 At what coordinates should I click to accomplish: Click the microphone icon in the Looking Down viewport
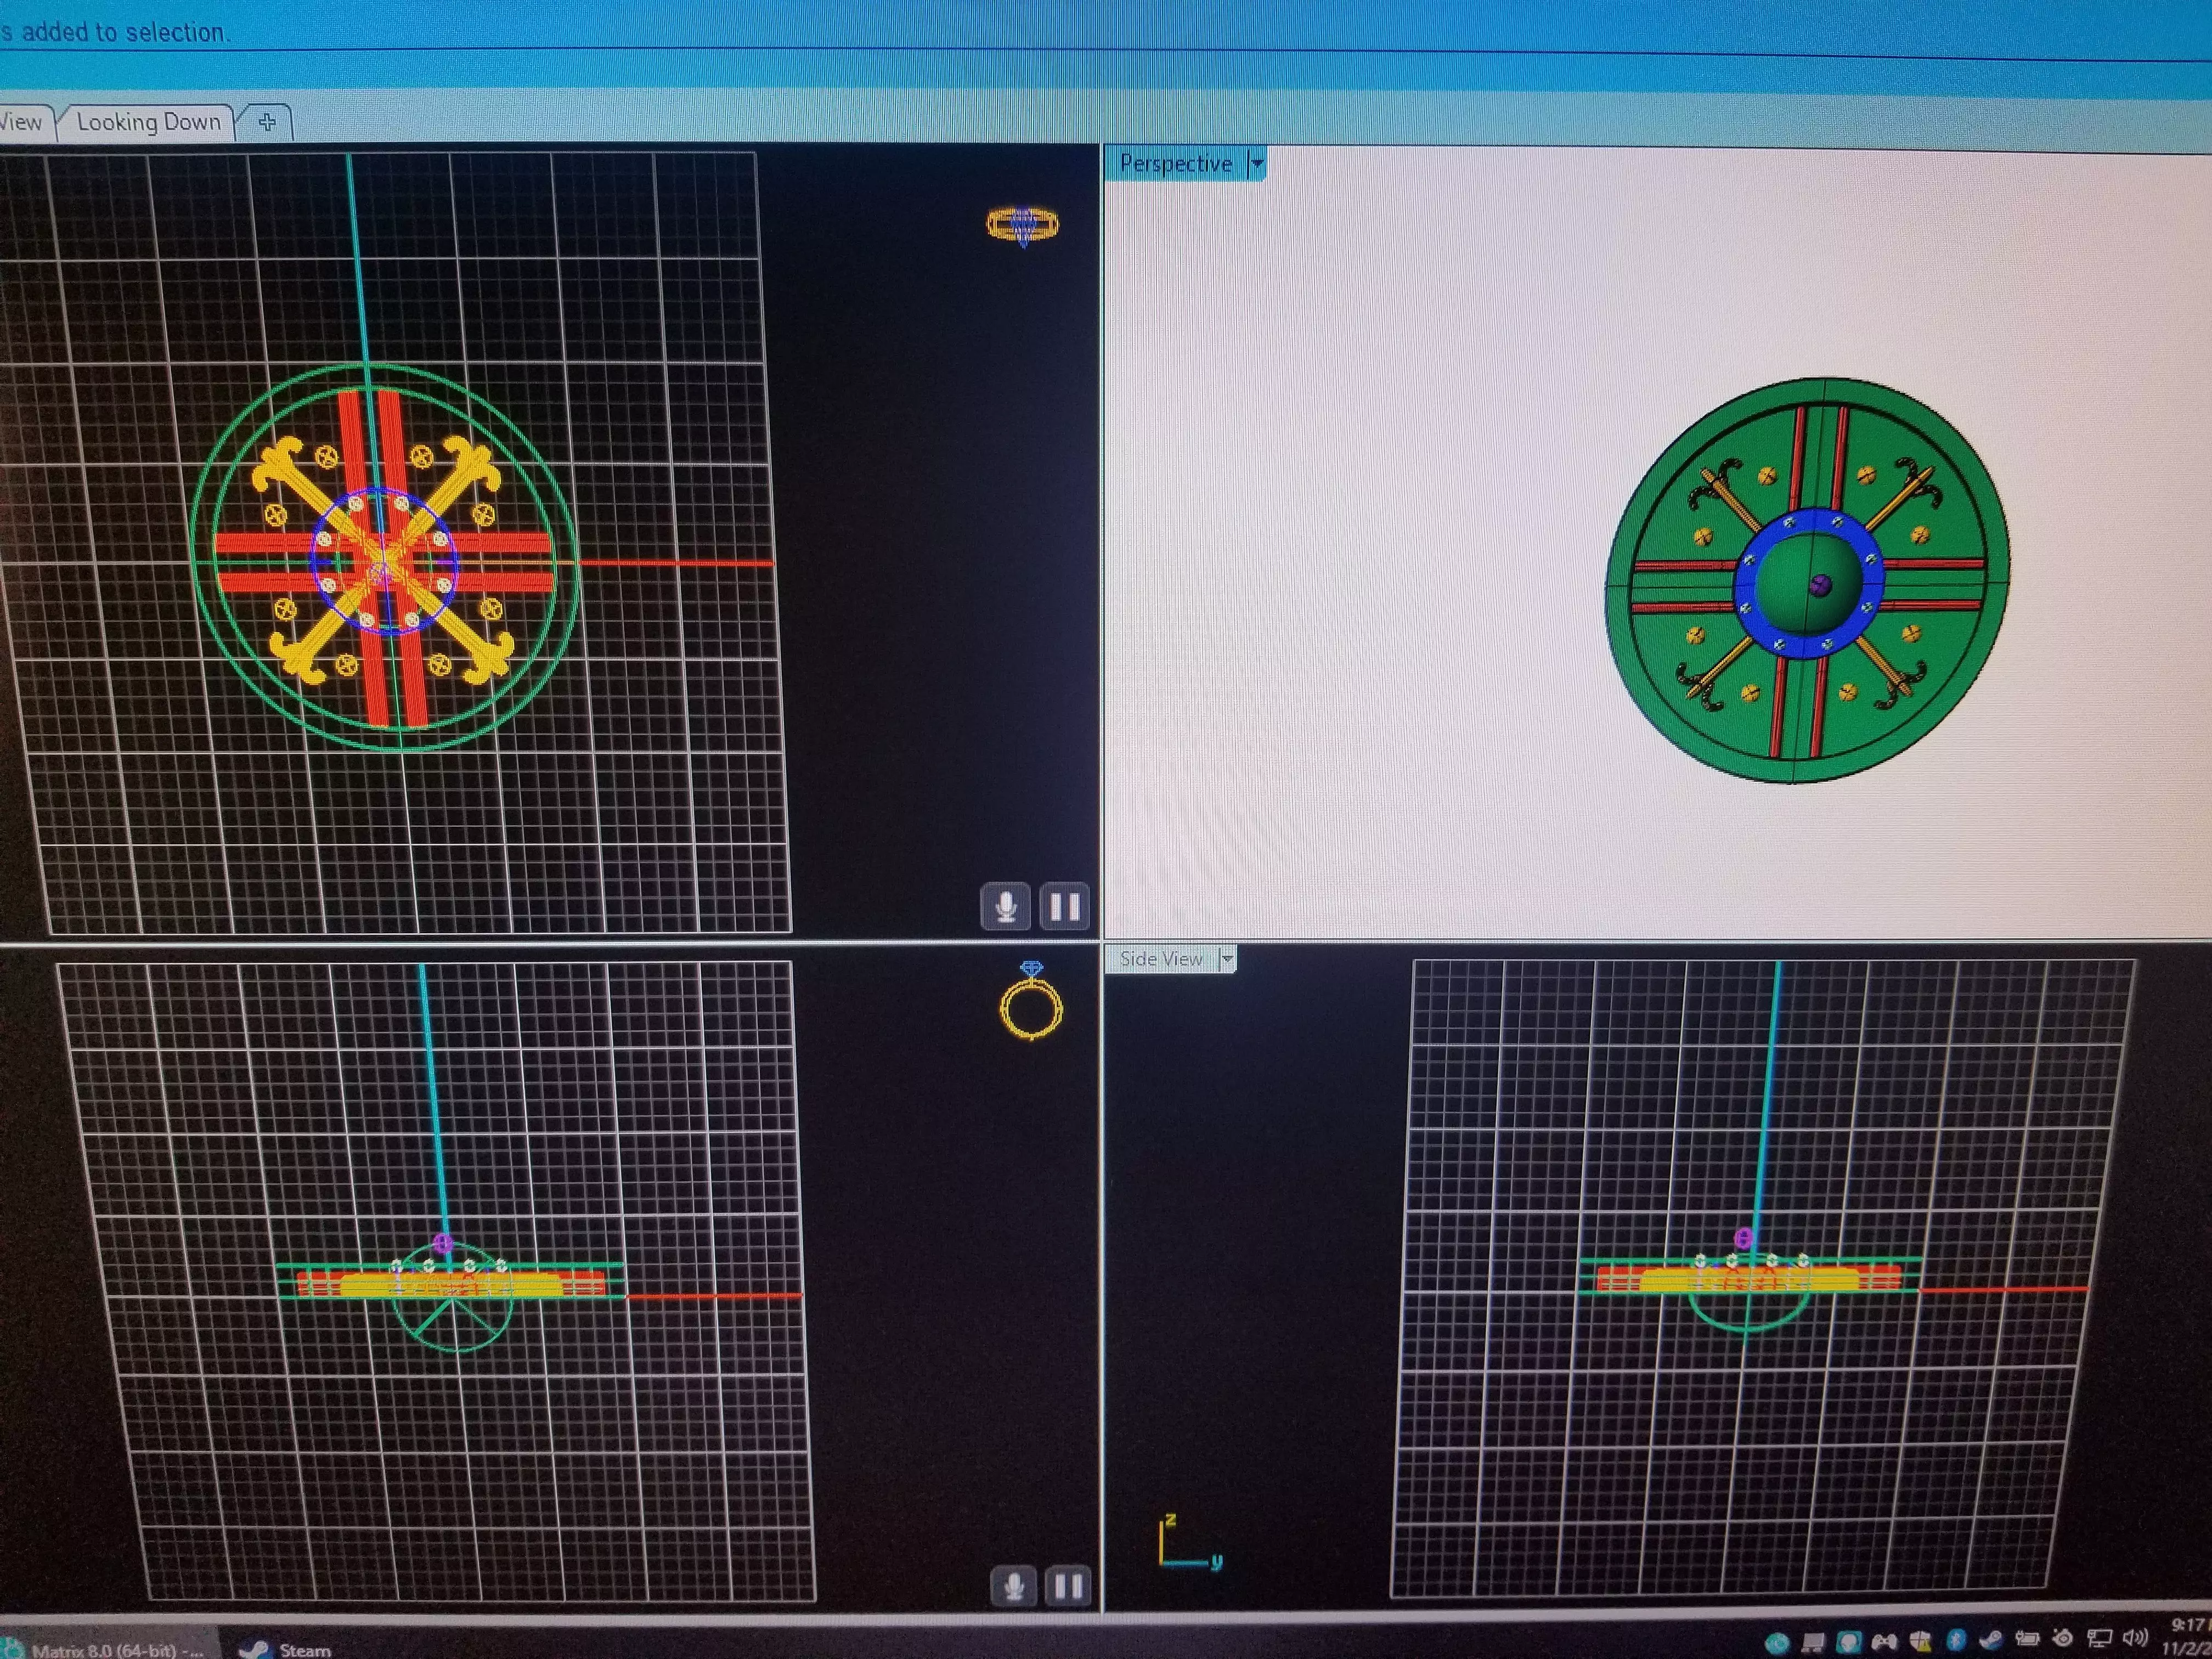[1005, 907]
